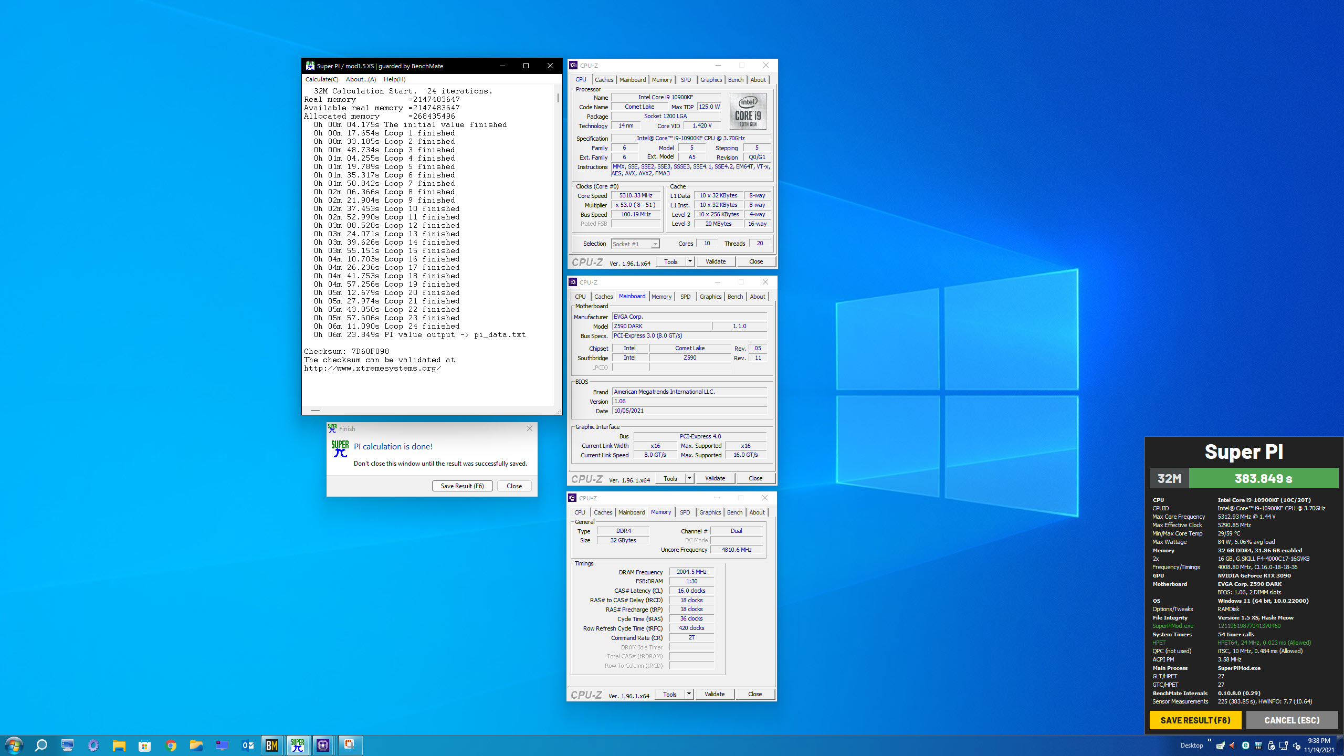Click the Windows Start orb
Screen dimensions: 1344x756
[x=14, y=745]
